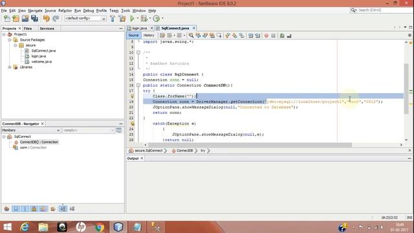Toggle Show Fields filter in Navigator
The height and width of the screenshot is (233, 414).
pos(16,209)
